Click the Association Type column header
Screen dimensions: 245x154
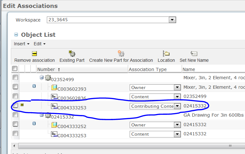[x=155, y=69]
